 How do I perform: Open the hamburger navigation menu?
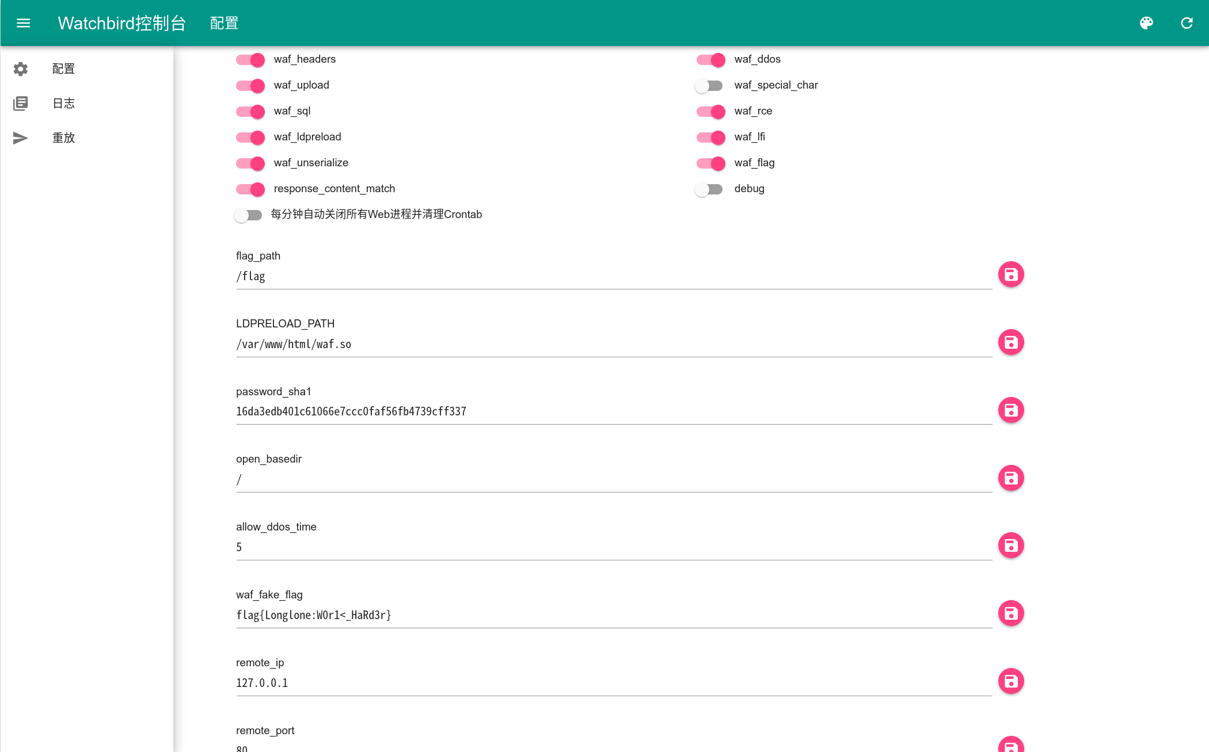click(x=23, y=23)
